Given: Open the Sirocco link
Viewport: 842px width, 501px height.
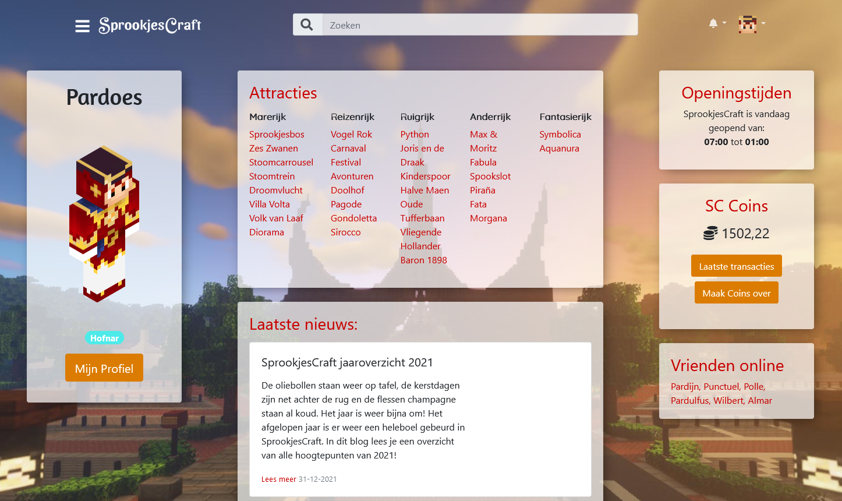Looking at the screenshot, I should [345, 232].
